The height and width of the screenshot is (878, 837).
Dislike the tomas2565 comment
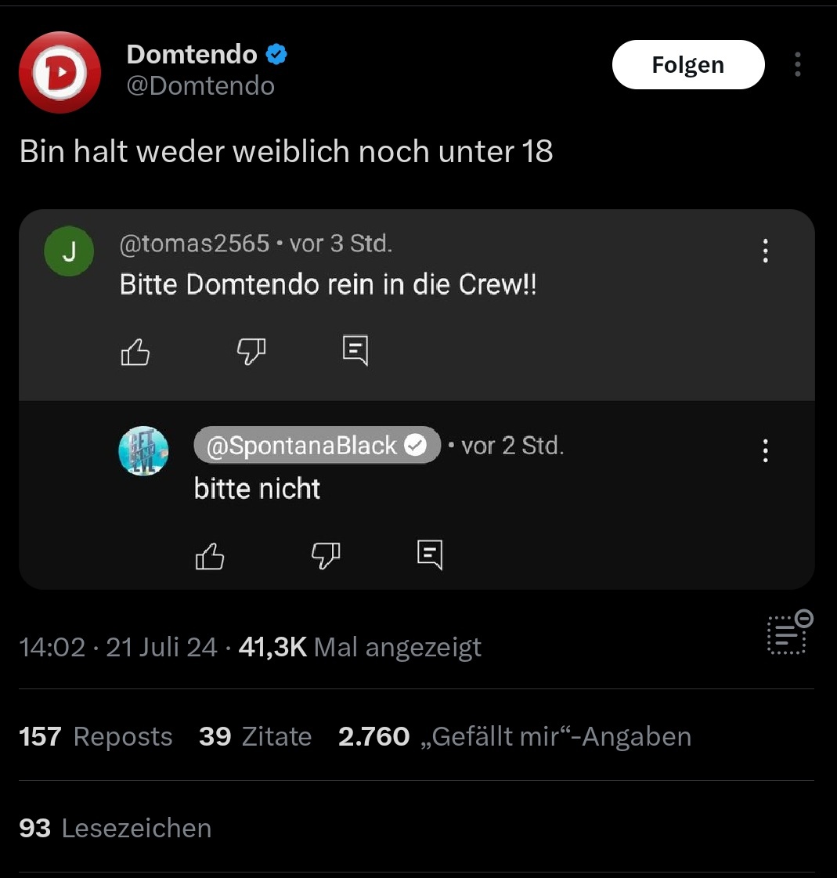[x=251, y=352]
